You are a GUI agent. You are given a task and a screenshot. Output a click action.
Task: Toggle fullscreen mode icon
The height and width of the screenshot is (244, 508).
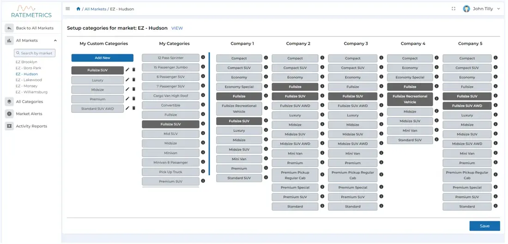[x=454, y=9]
